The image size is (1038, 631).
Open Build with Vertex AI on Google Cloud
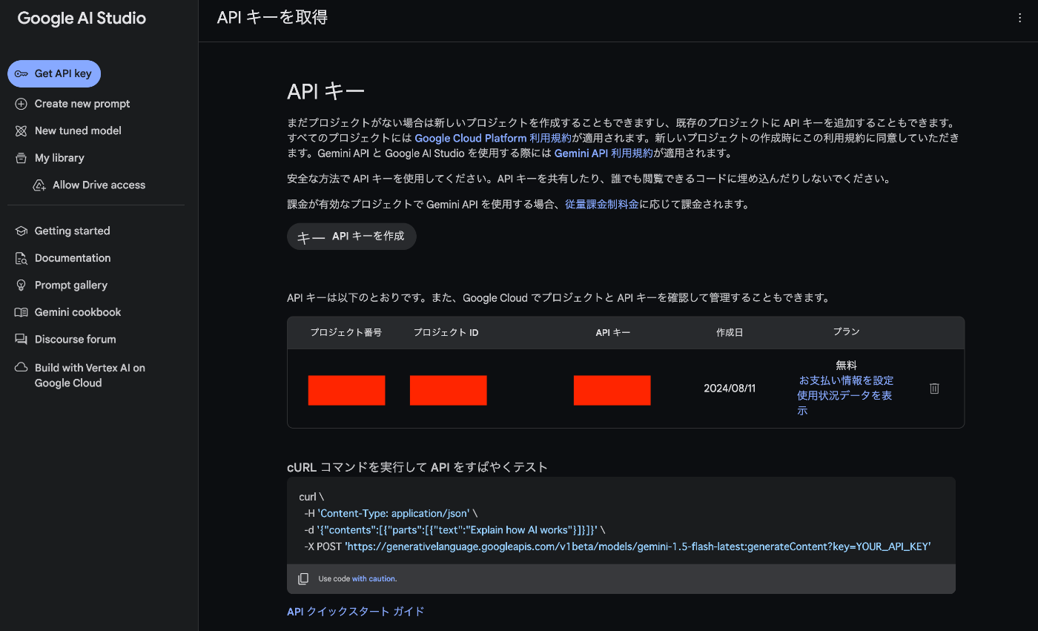pos(90,375)
